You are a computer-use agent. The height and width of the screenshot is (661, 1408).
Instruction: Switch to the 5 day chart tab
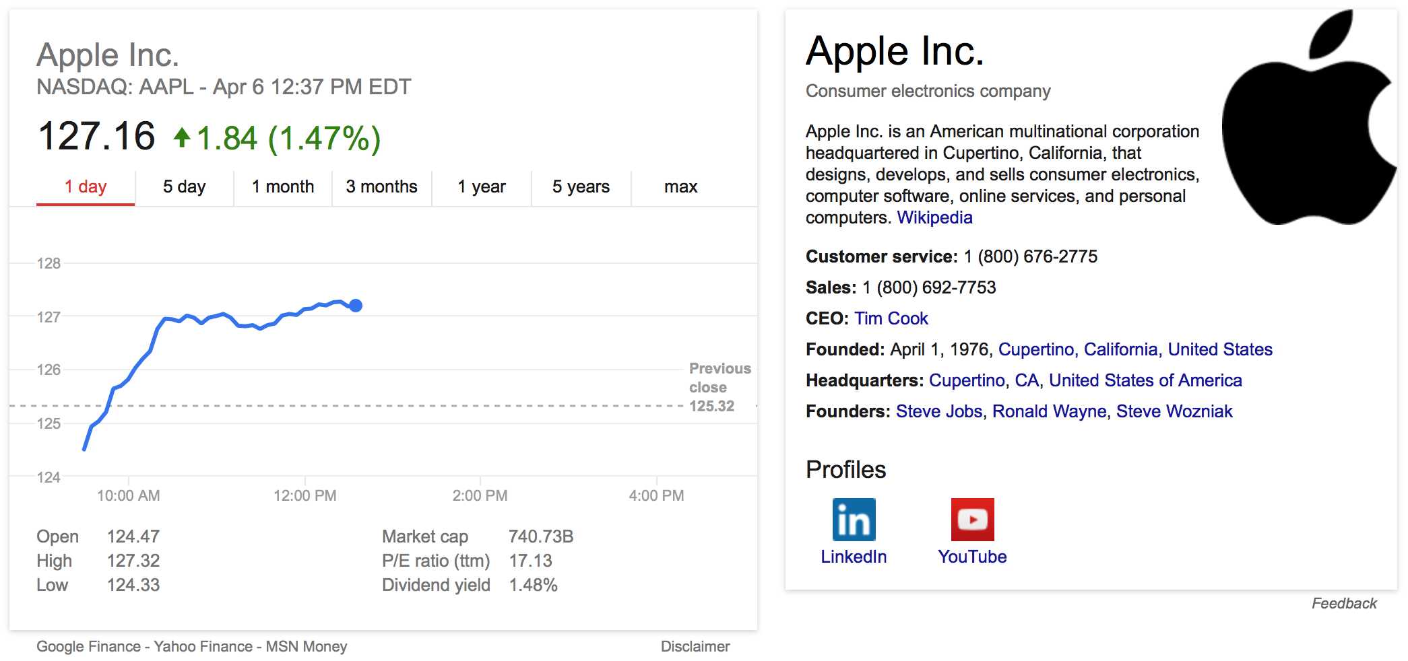tap(184, 186)
